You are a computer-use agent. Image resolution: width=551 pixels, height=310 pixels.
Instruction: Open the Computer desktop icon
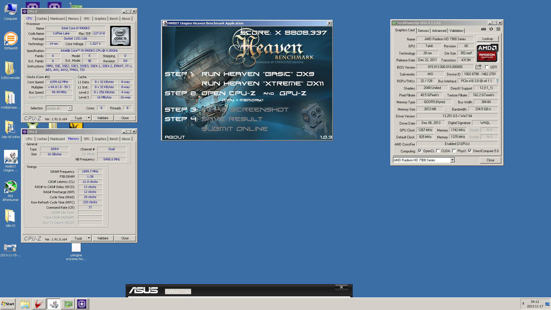point(11,11)
